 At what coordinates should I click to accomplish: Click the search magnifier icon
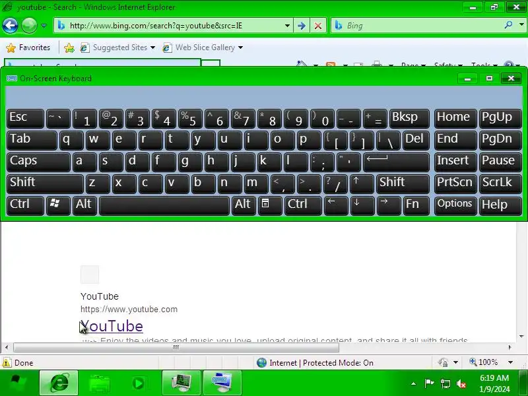[x=508, y=25]
